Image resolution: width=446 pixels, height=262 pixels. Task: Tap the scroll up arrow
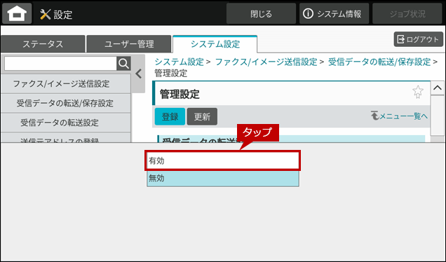click(438, 88)
